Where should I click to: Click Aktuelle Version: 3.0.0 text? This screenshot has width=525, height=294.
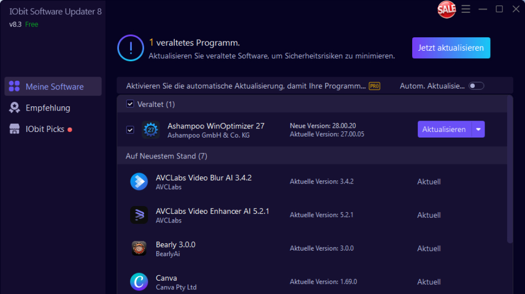pos(321,248)
